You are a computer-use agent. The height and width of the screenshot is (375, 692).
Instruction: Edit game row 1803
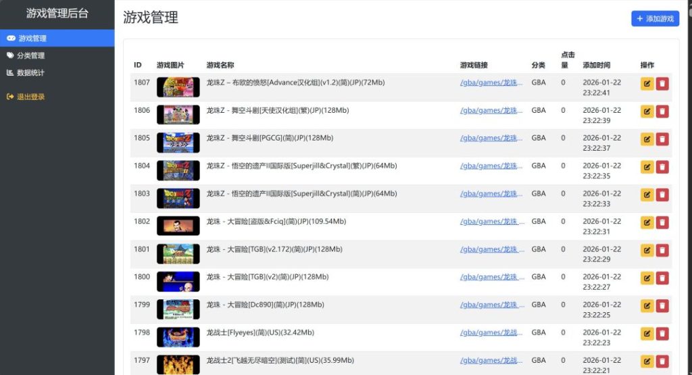pos(647,195)
